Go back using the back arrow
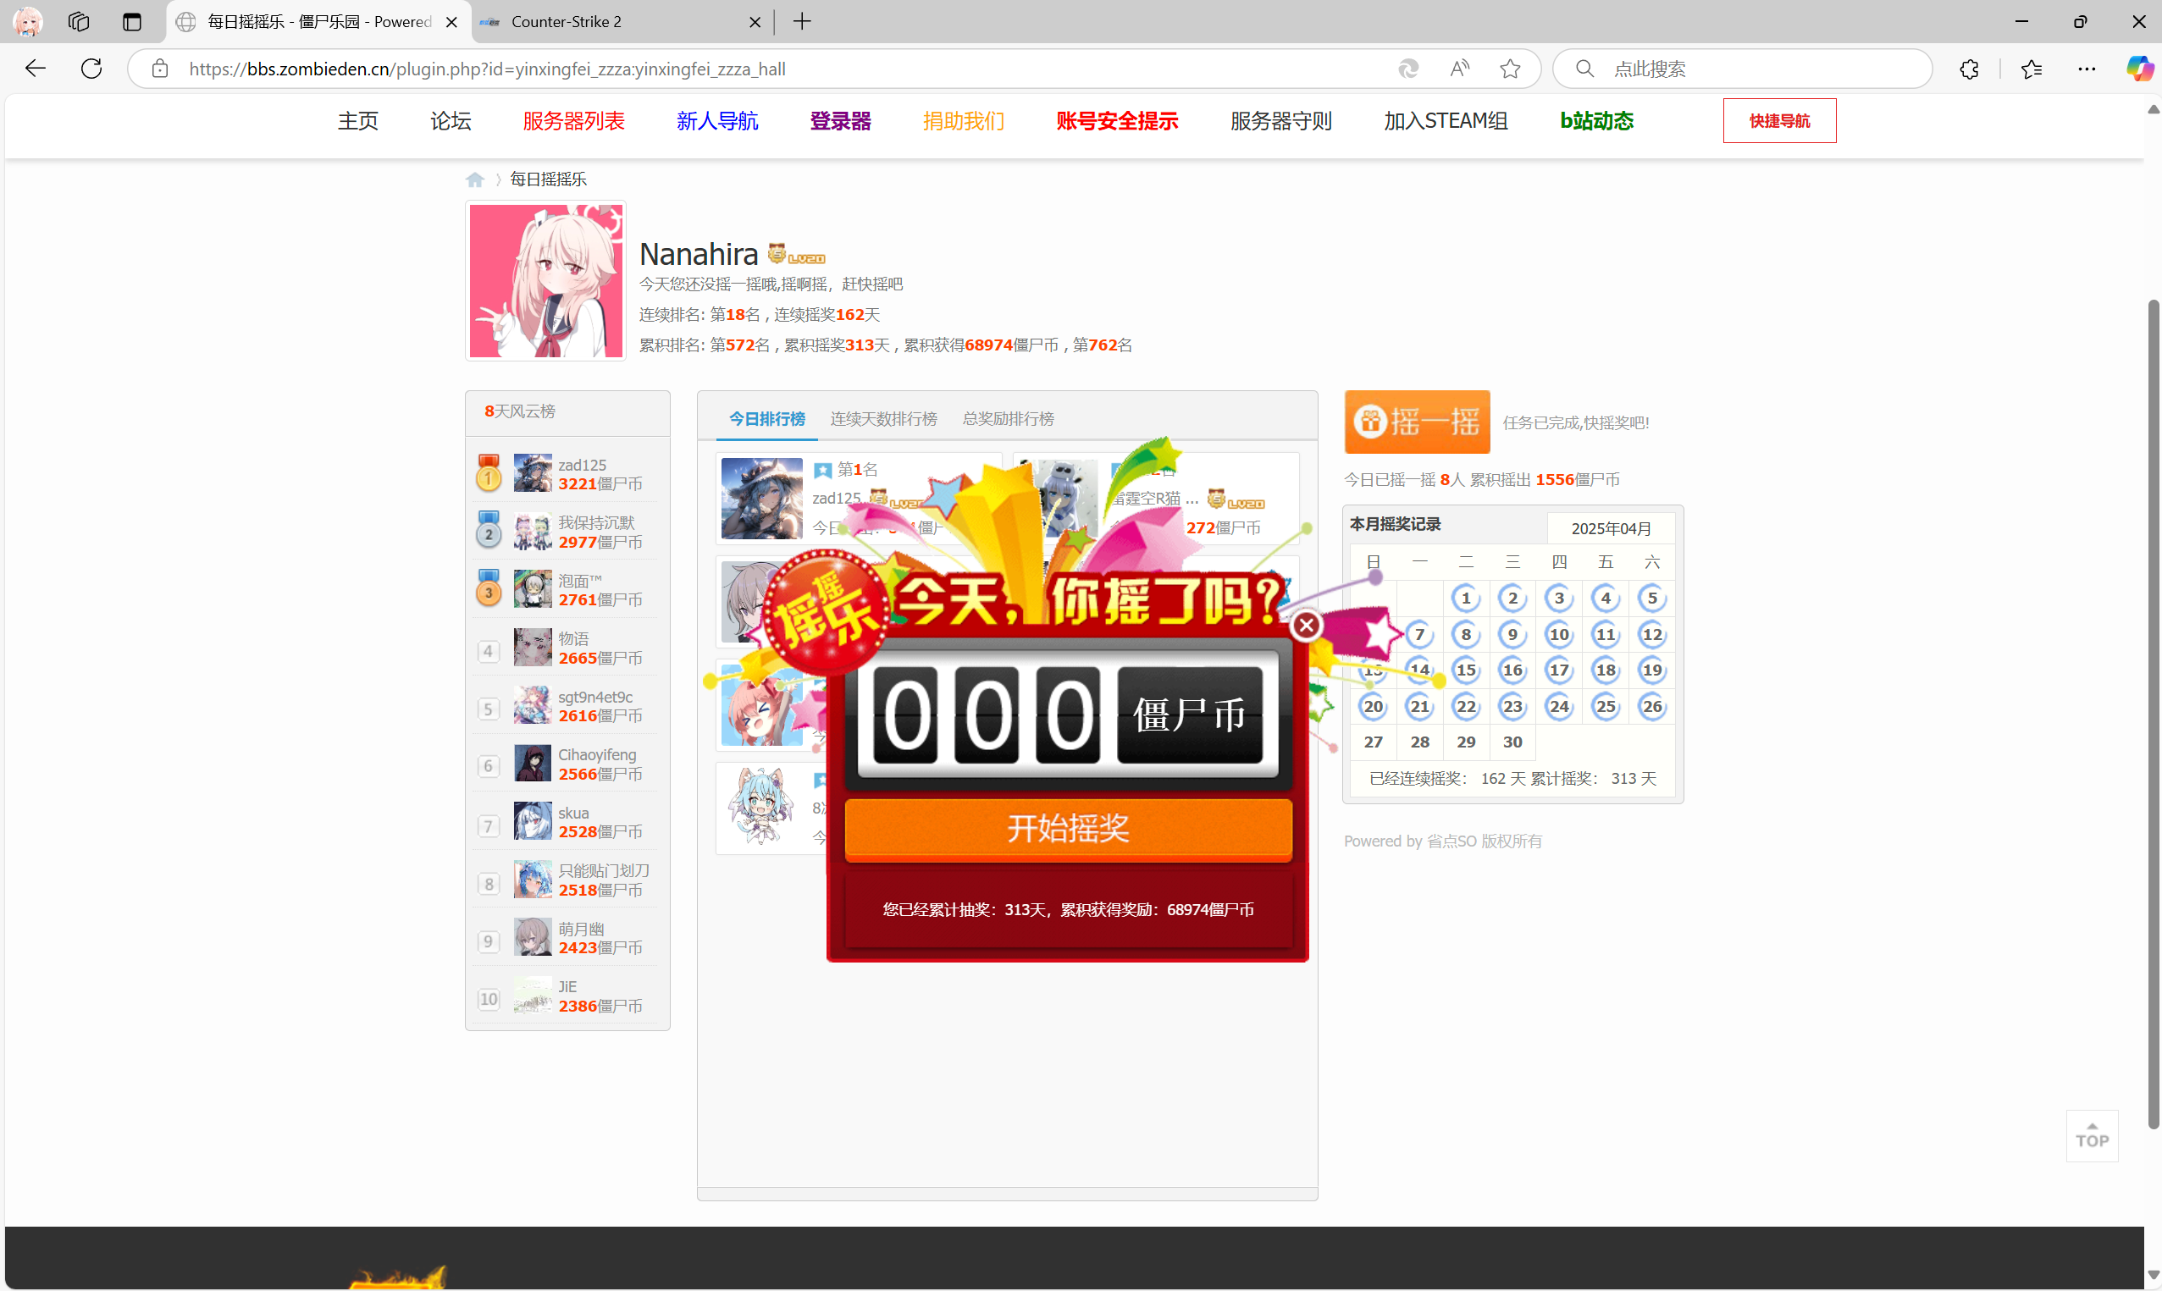The image size is (2162, 1291). point(35,69)
